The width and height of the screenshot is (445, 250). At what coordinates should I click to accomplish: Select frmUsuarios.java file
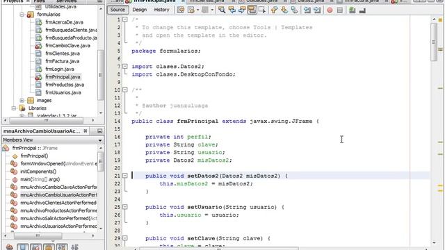click(x=63, y=92)
